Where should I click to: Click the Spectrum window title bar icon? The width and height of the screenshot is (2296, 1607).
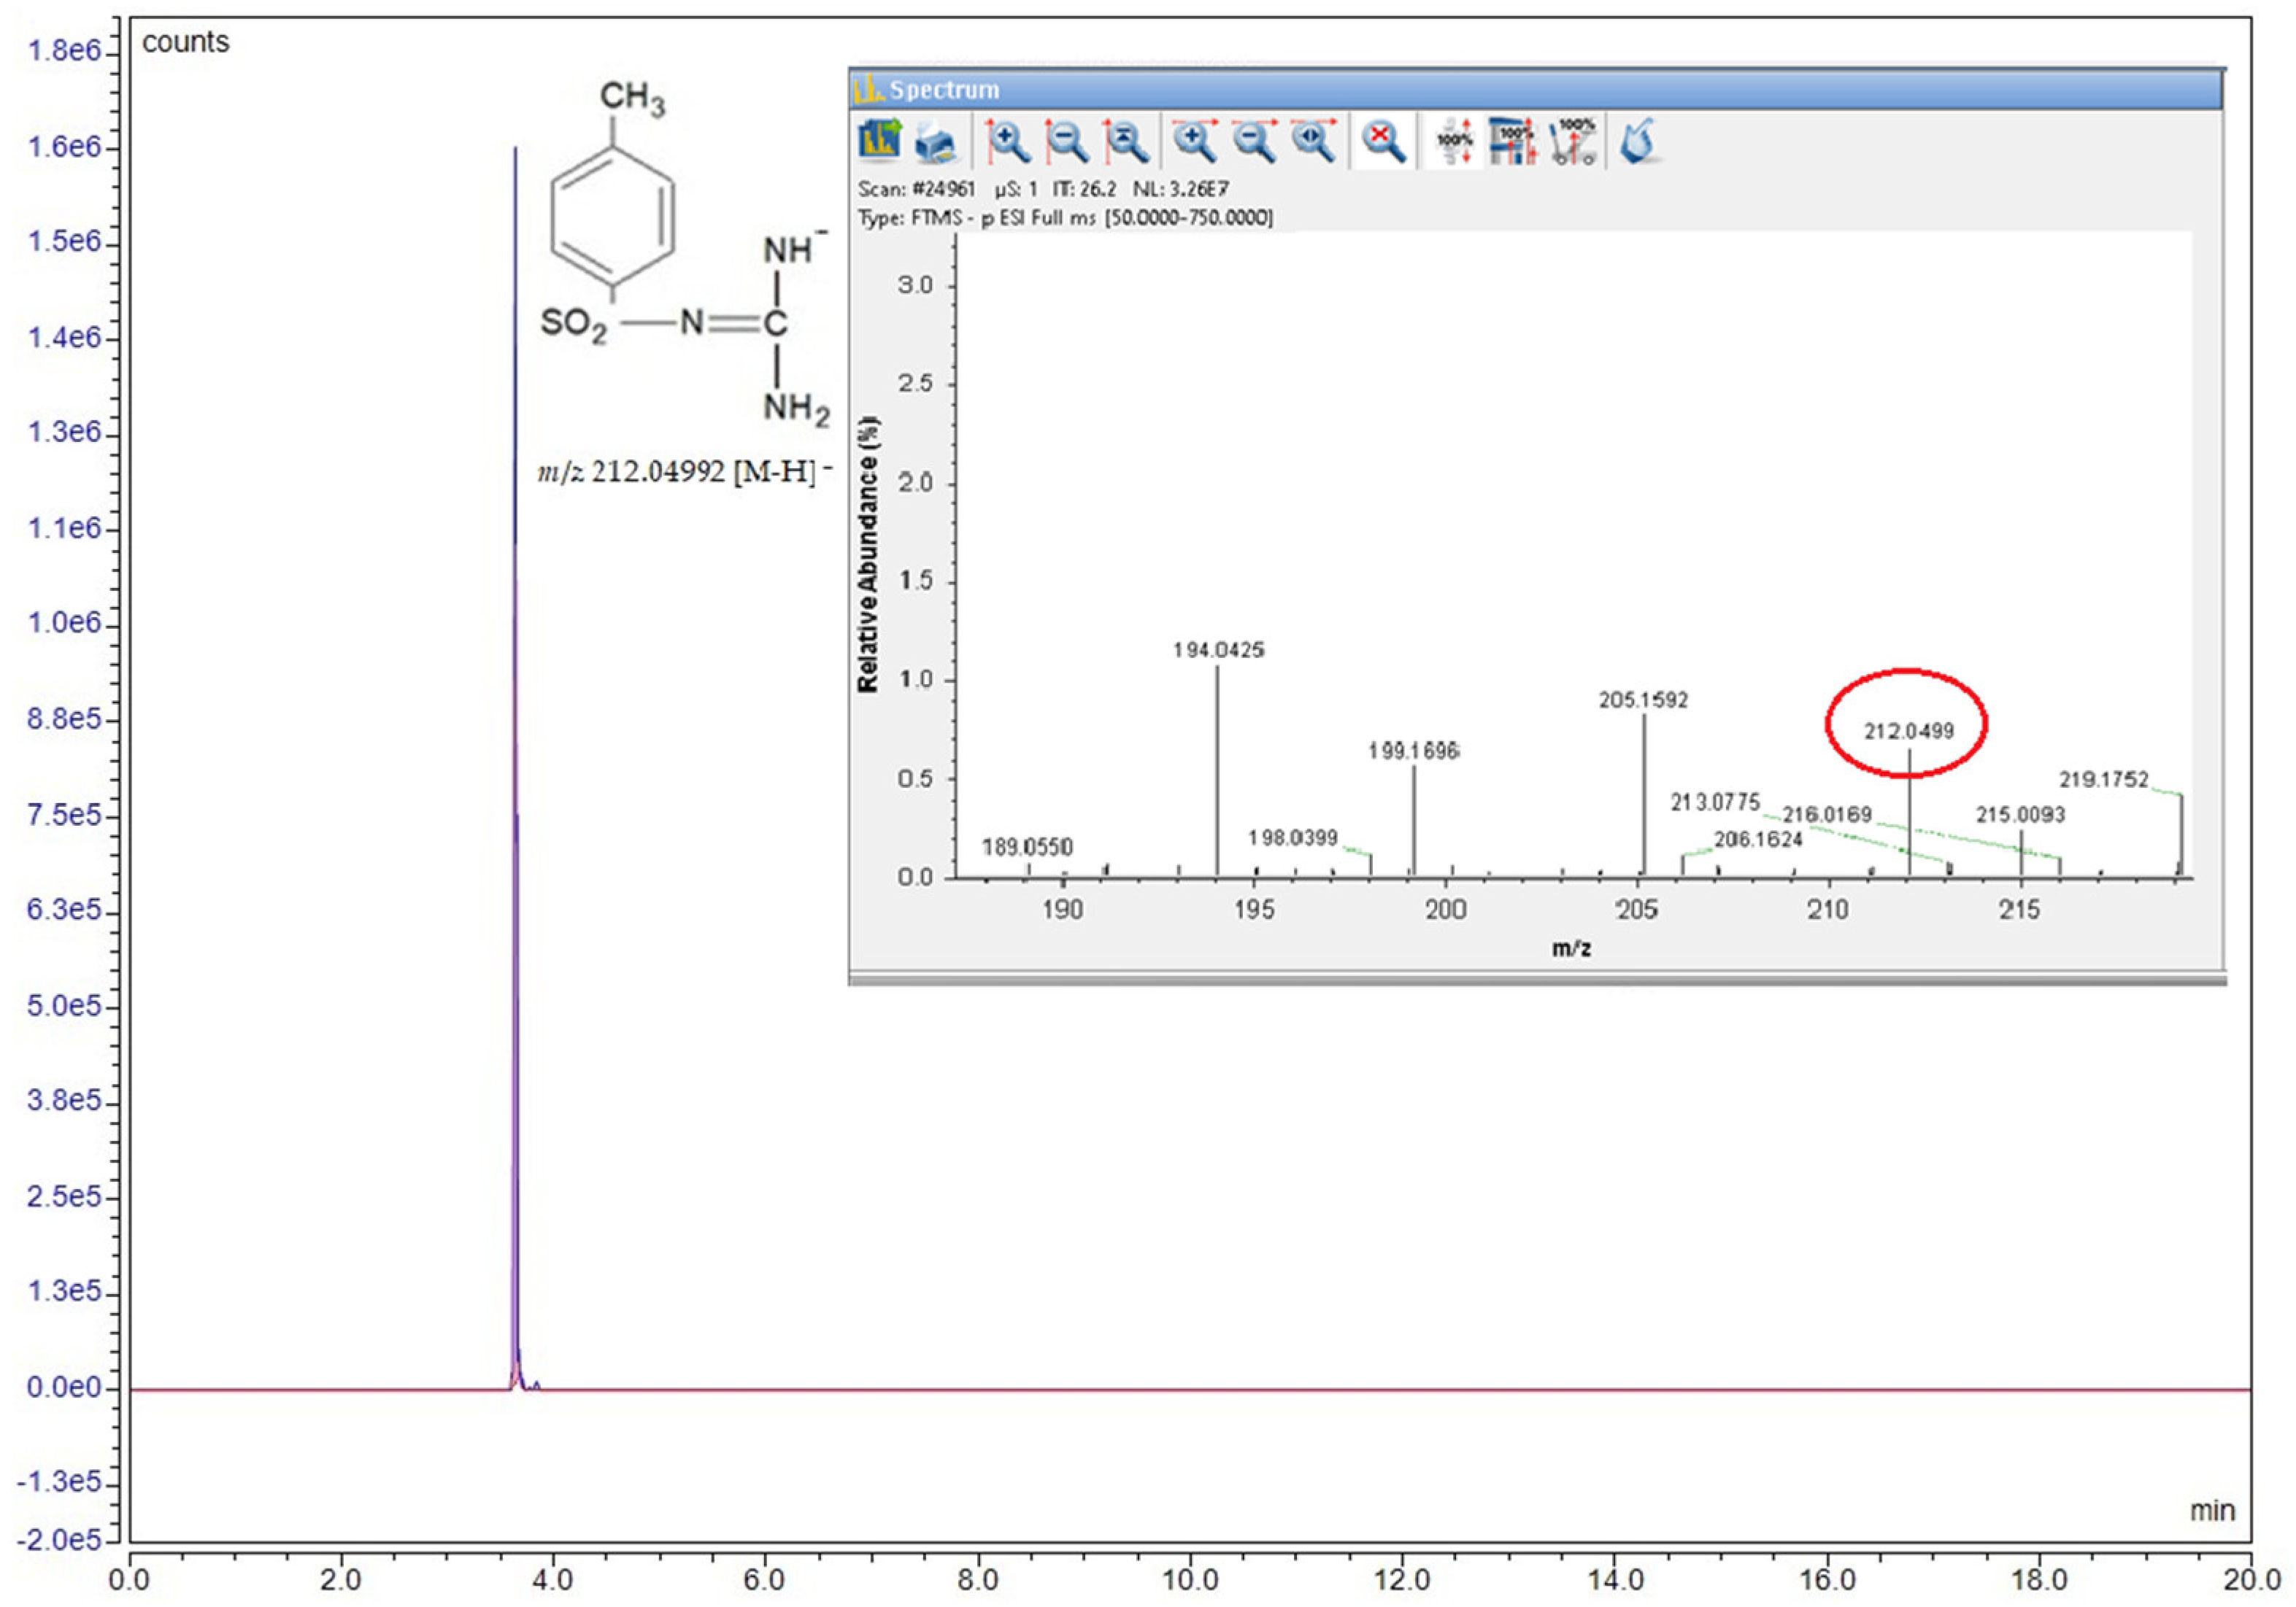pyautogui.click(x=869, y=88)
